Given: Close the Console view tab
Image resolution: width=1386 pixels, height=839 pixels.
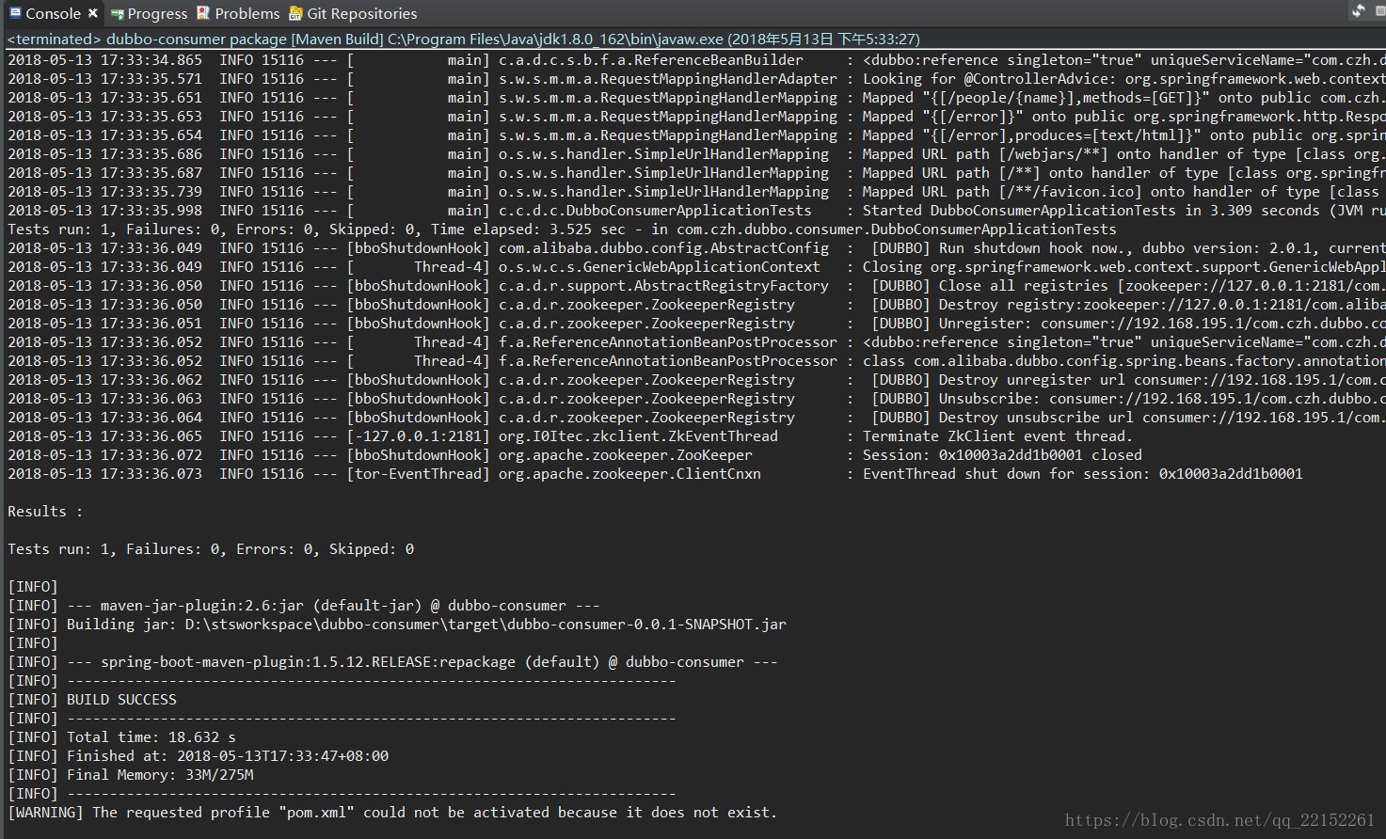Looking at the screenshot, I should tap(92, 13).
